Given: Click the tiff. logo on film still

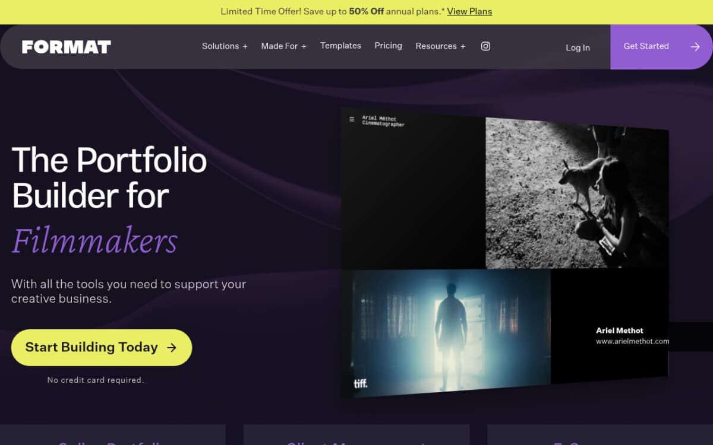Looking at the screenshot, I should point(361,383).
